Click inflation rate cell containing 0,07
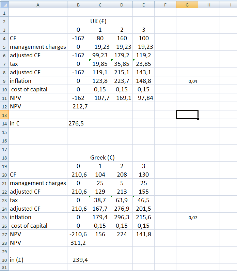Viewport: 237px width, 271px height. [187, 217]
